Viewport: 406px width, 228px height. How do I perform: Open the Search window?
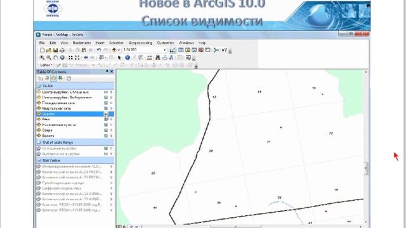[x=194, y=50]
